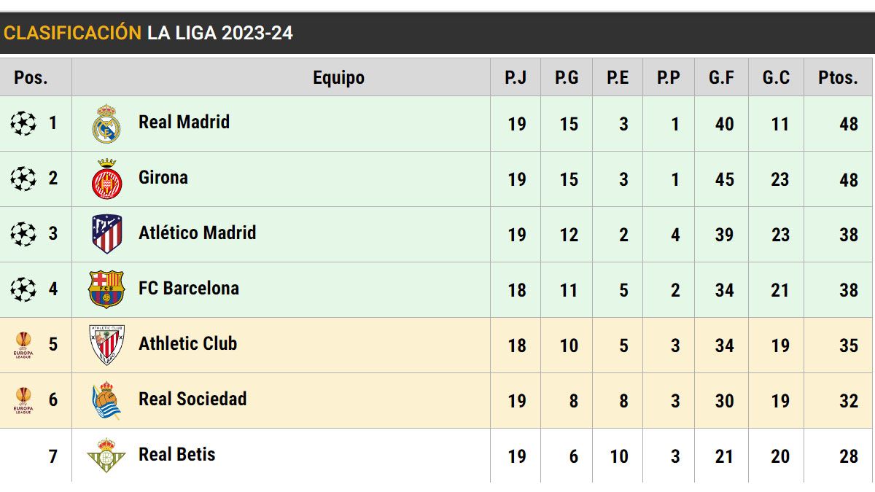Click Europa League icon beside position 5
The image size is (875, 492).
click(23, 345)
